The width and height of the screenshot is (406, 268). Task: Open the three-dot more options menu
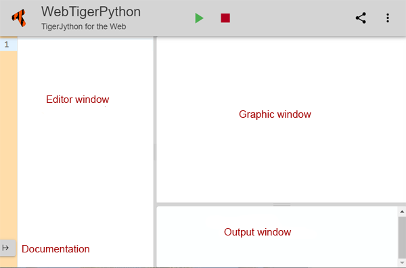coord(387,18)
